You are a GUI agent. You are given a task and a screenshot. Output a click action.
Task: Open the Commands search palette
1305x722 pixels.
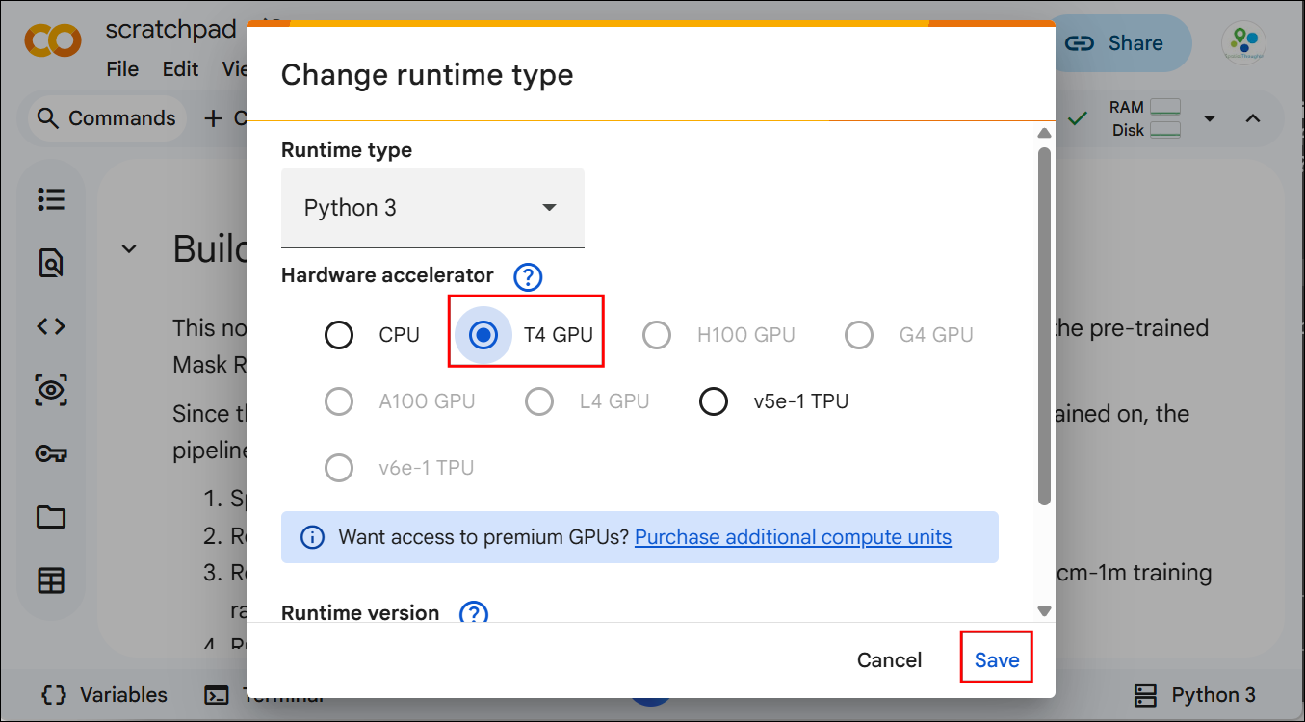(107, 118)
